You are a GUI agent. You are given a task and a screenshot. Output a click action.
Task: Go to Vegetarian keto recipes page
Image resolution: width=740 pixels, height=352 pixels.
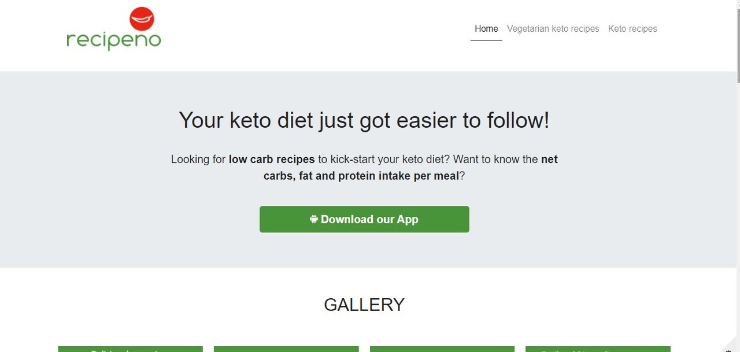(x=553, y=29)
